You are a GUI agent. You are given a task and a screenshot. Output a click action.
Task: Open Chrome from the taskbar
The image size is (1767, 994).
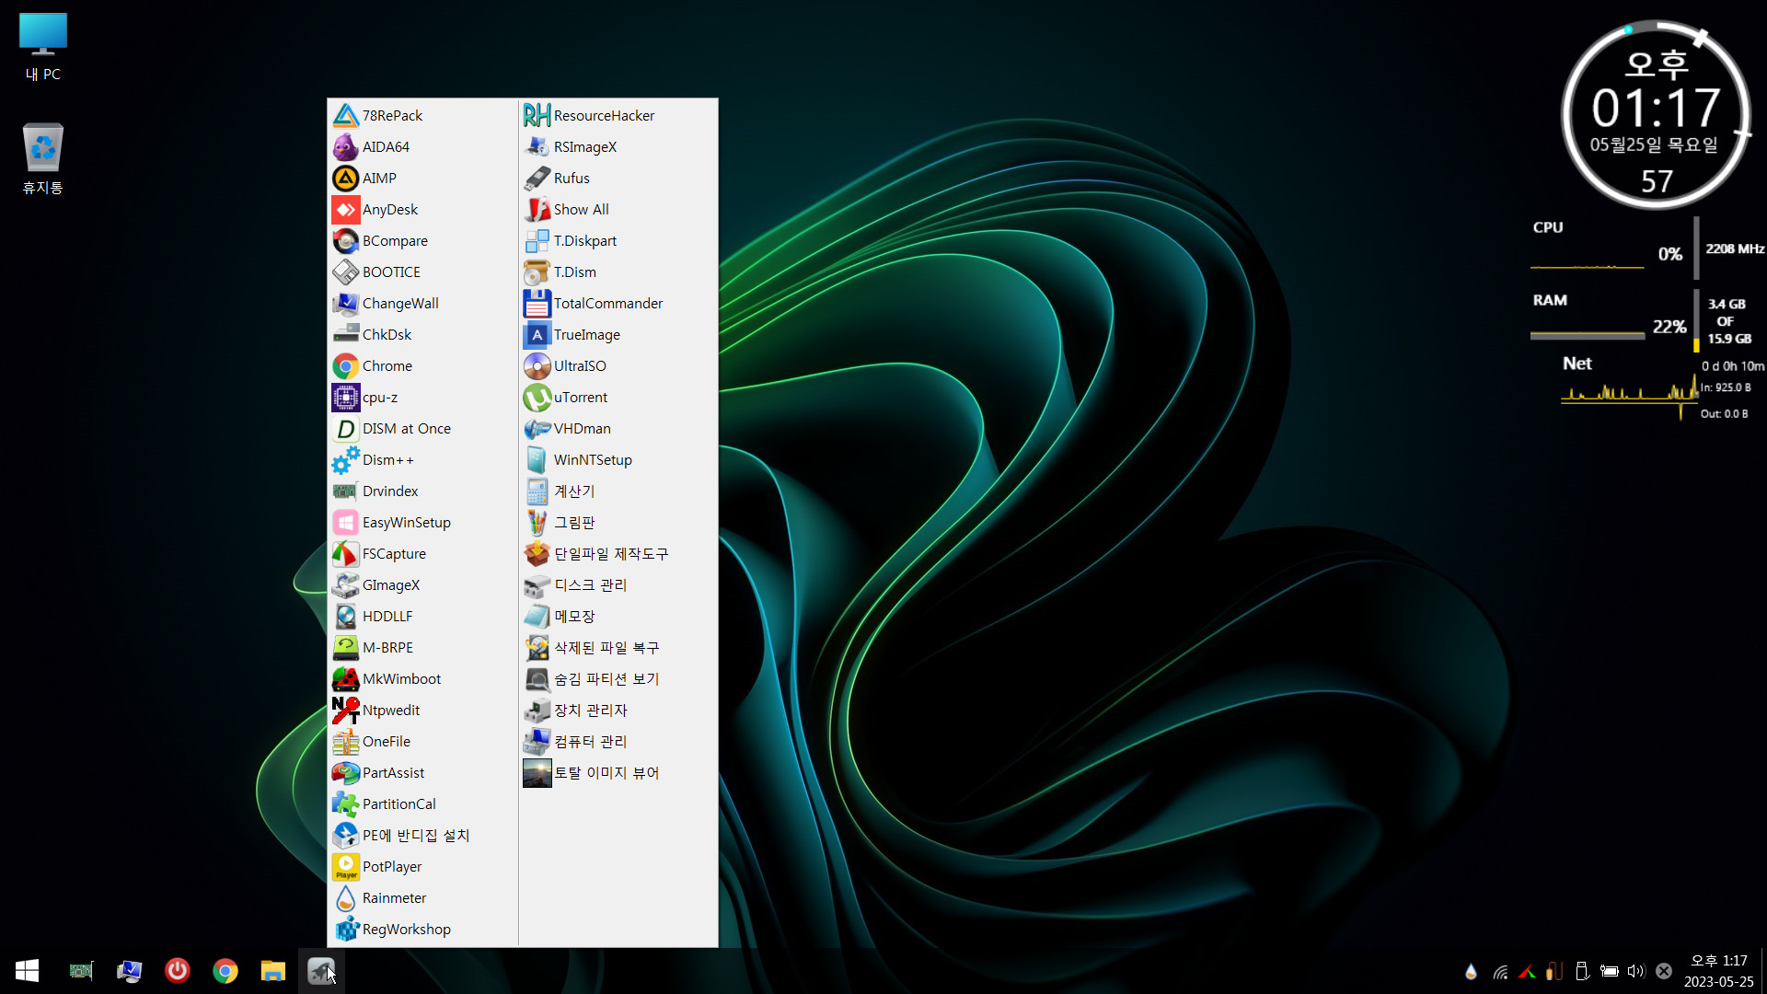[x=225, y=970]
